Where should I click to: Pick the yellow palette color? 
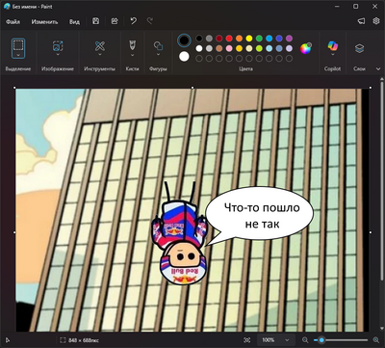tap(249, 39)
